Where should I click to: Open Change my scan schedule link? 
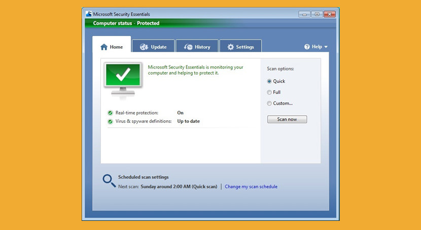[x=251, y=186]
